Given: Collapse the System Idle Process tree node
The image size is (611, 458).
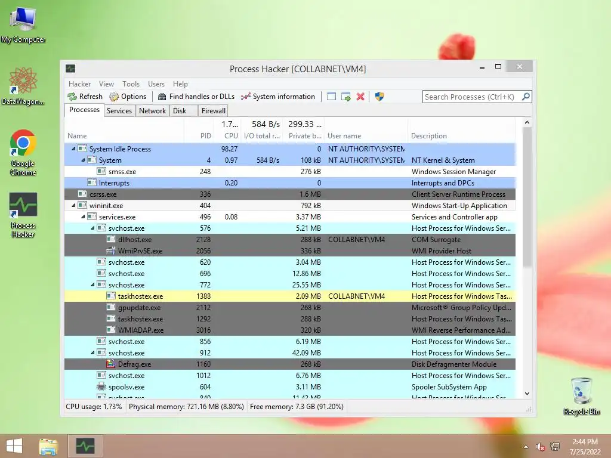Looking at the screenshot, I should [x=73, y=148].
